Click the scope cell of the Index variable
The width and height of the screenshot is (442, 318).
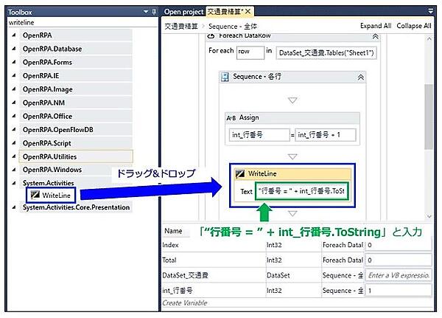coord(343,245)
